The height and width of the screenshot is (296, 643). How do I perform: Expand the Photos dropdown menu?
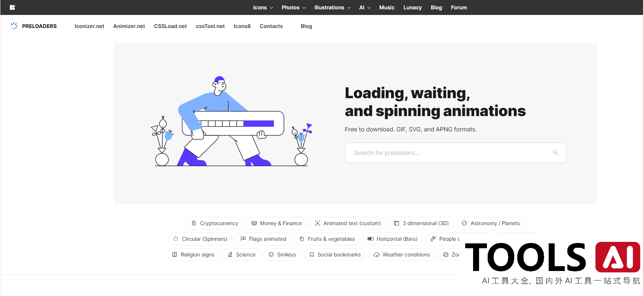(294, 7)
